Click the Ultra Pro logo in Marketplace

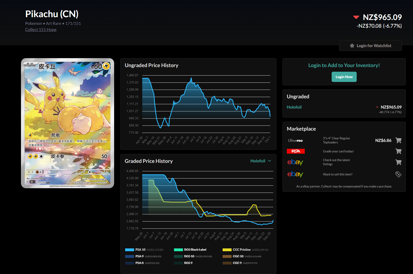click(x=295, y=141)
